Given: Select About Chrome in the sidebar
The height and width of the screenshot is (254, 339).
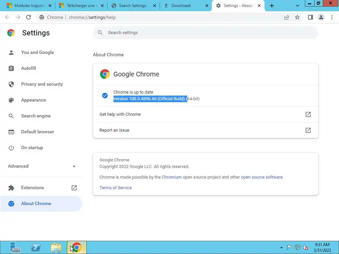Looking at the screenshot, I should [x=41, y=203].
